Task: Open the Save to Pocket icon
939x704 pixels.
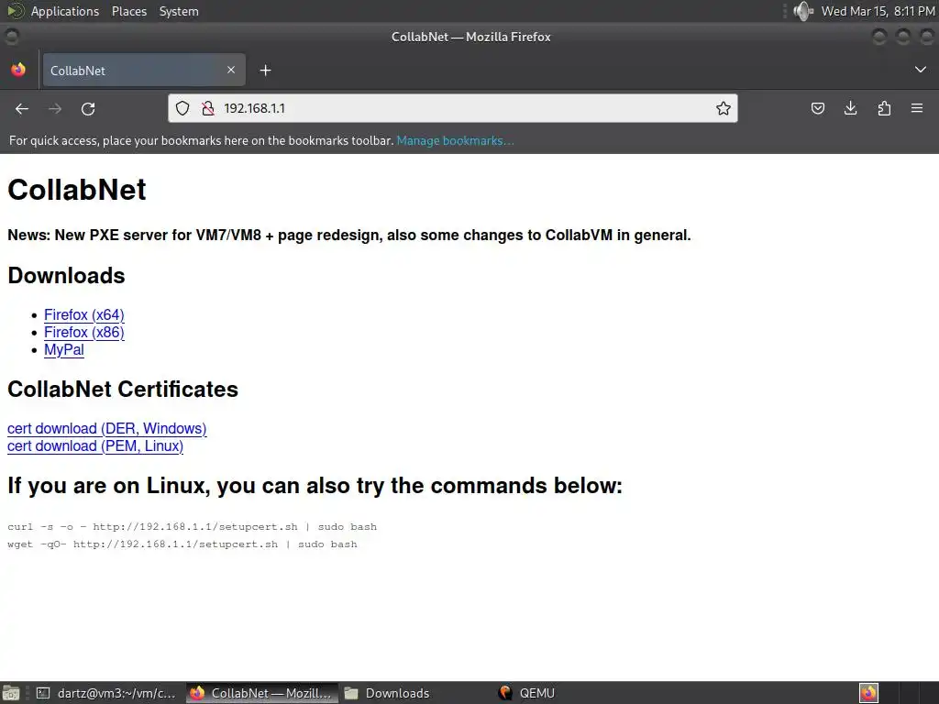Action: [x=817, y=108]
